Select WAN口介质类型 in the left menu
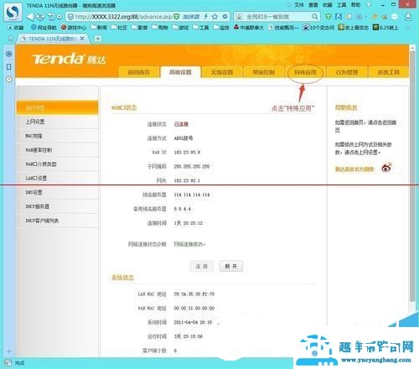This screenshot has width=419, height=369. 58,164
